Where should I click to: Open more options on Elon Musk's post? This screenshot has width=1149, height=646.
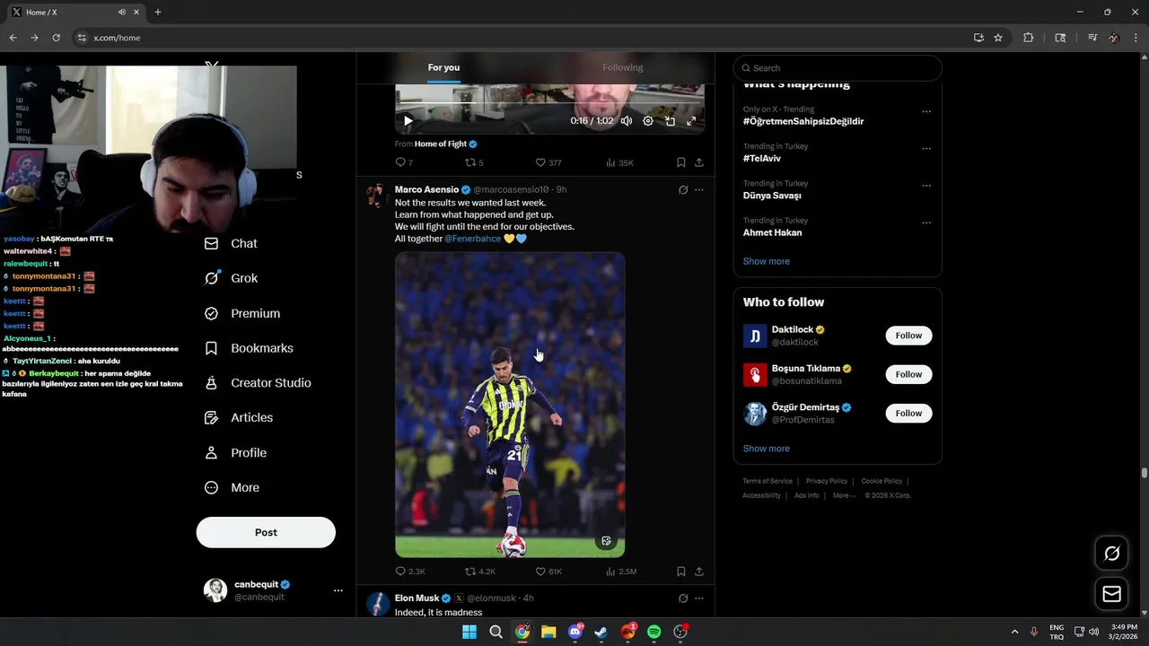coord(699,598)
